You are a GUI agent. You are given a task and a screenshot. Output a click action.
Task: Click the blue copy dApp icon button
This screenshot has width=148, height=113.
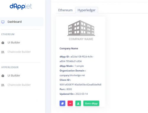pyautogui.click(x=62, y=103)
